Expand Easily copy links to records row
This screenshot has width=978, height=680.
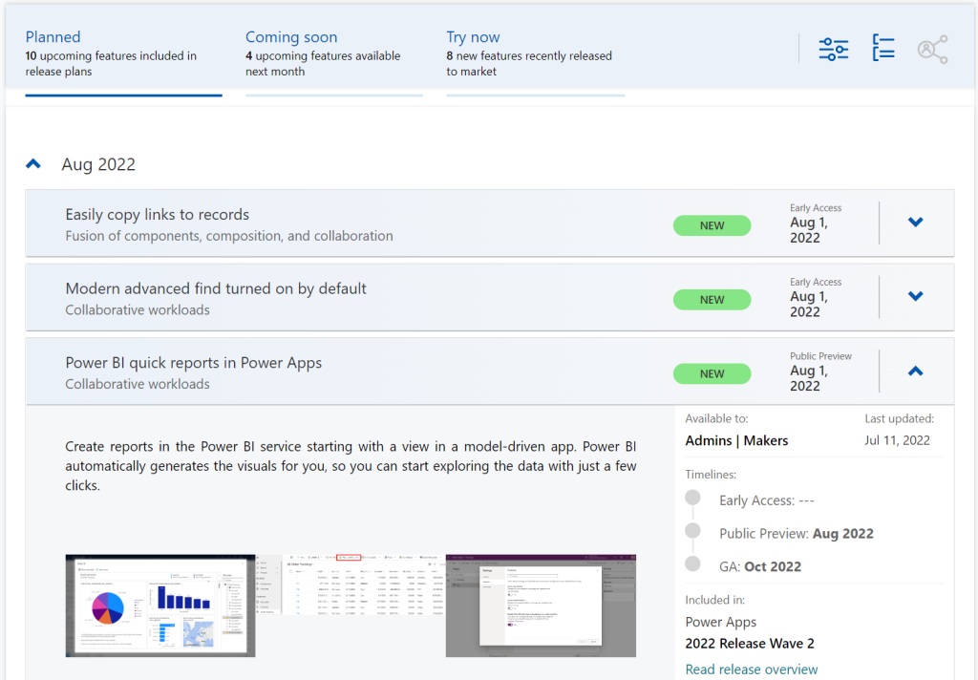coord(915,223)
